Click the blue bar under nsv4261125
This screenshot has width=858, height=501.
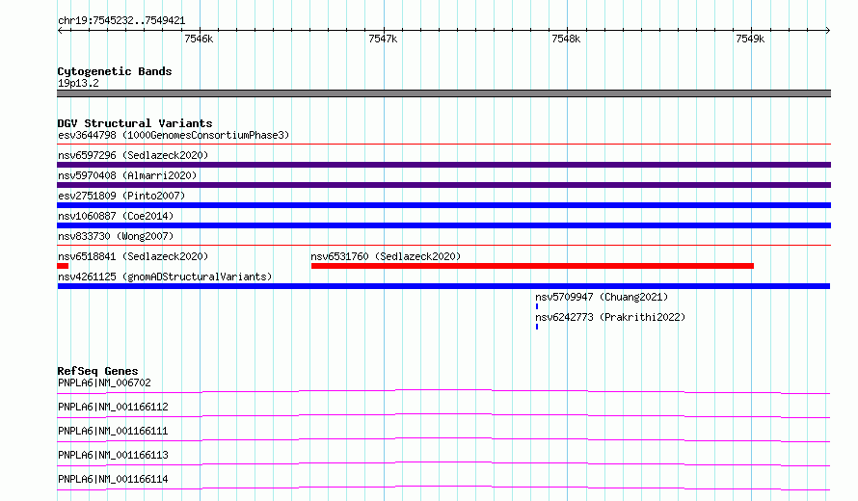coord(443,286)
